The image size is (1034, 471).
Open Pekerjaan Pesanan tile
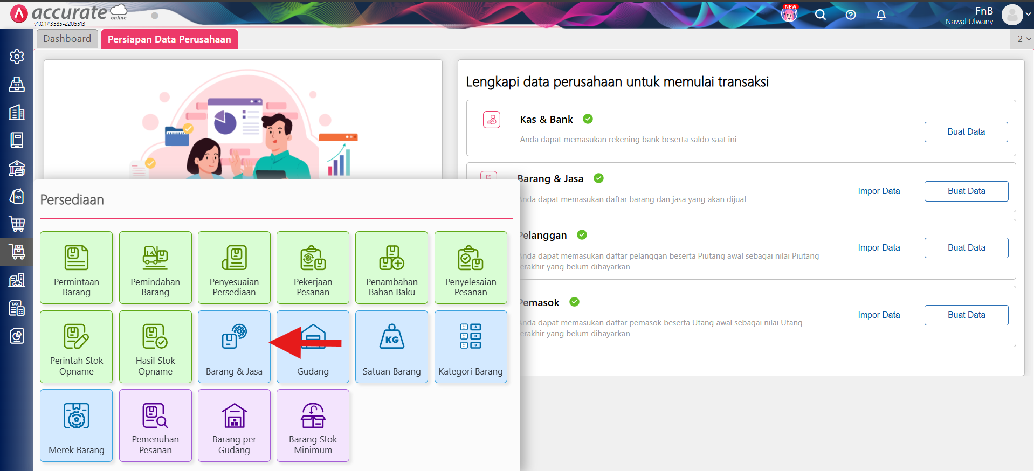click(x=313, y=267)
